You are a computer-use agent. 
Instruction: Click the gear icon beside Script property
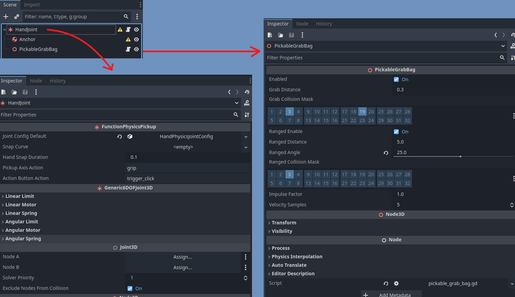click(x=396, y=283)
